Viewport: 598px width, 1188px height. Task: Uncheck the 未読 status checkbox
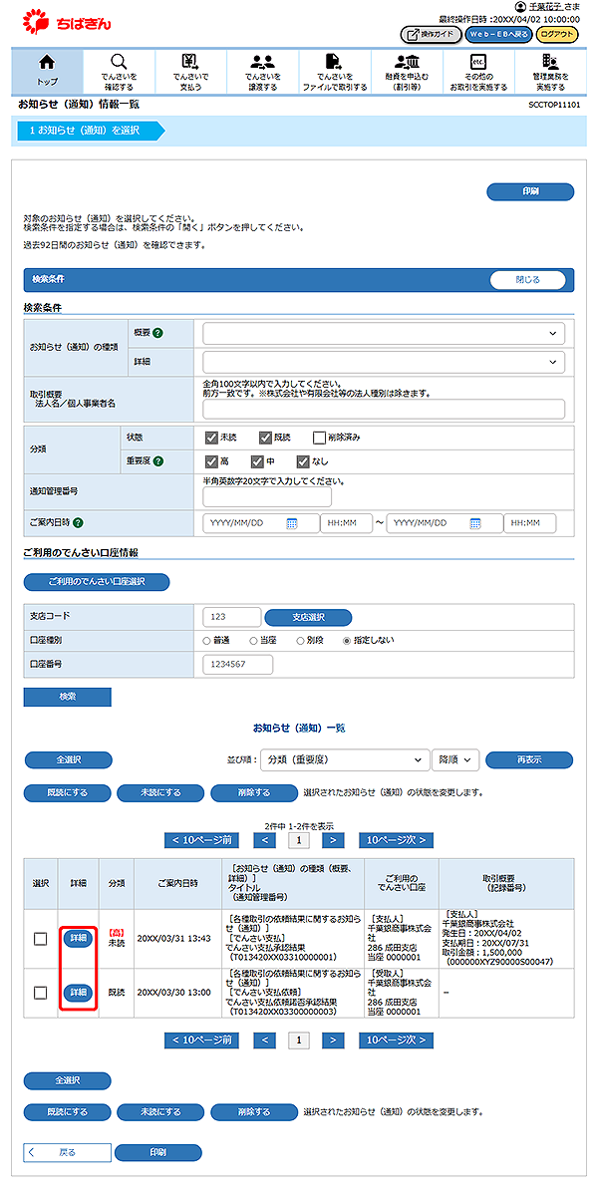(x=211, y=437)
